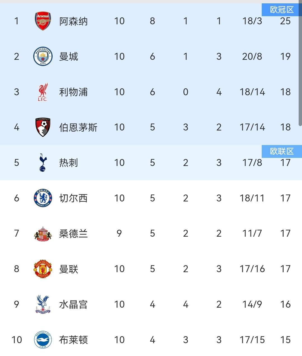Select 利物浦 goals figure 18/14
The height and width of the screenshot is (356, 302).
click(x=252, y=92)
